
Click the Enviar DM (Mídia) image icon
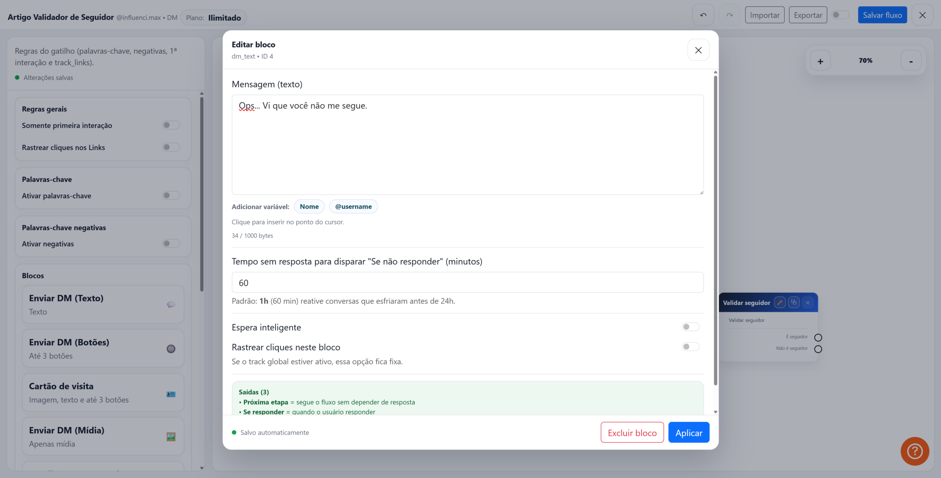pos(171,436)
